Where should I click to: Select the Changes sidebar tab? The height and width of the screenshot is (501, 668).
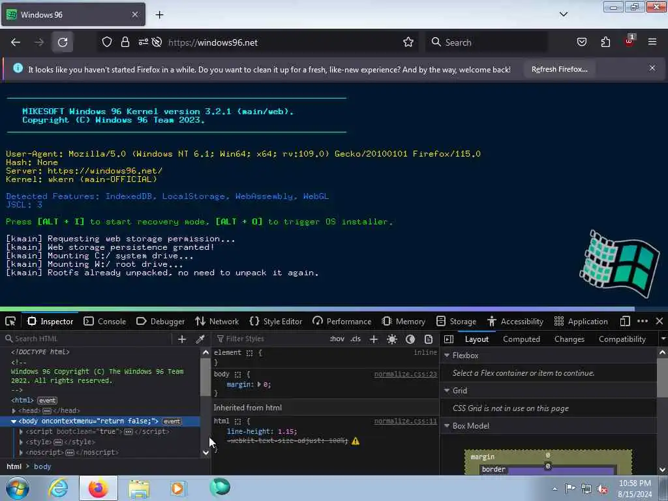click(x=569, y=339)
